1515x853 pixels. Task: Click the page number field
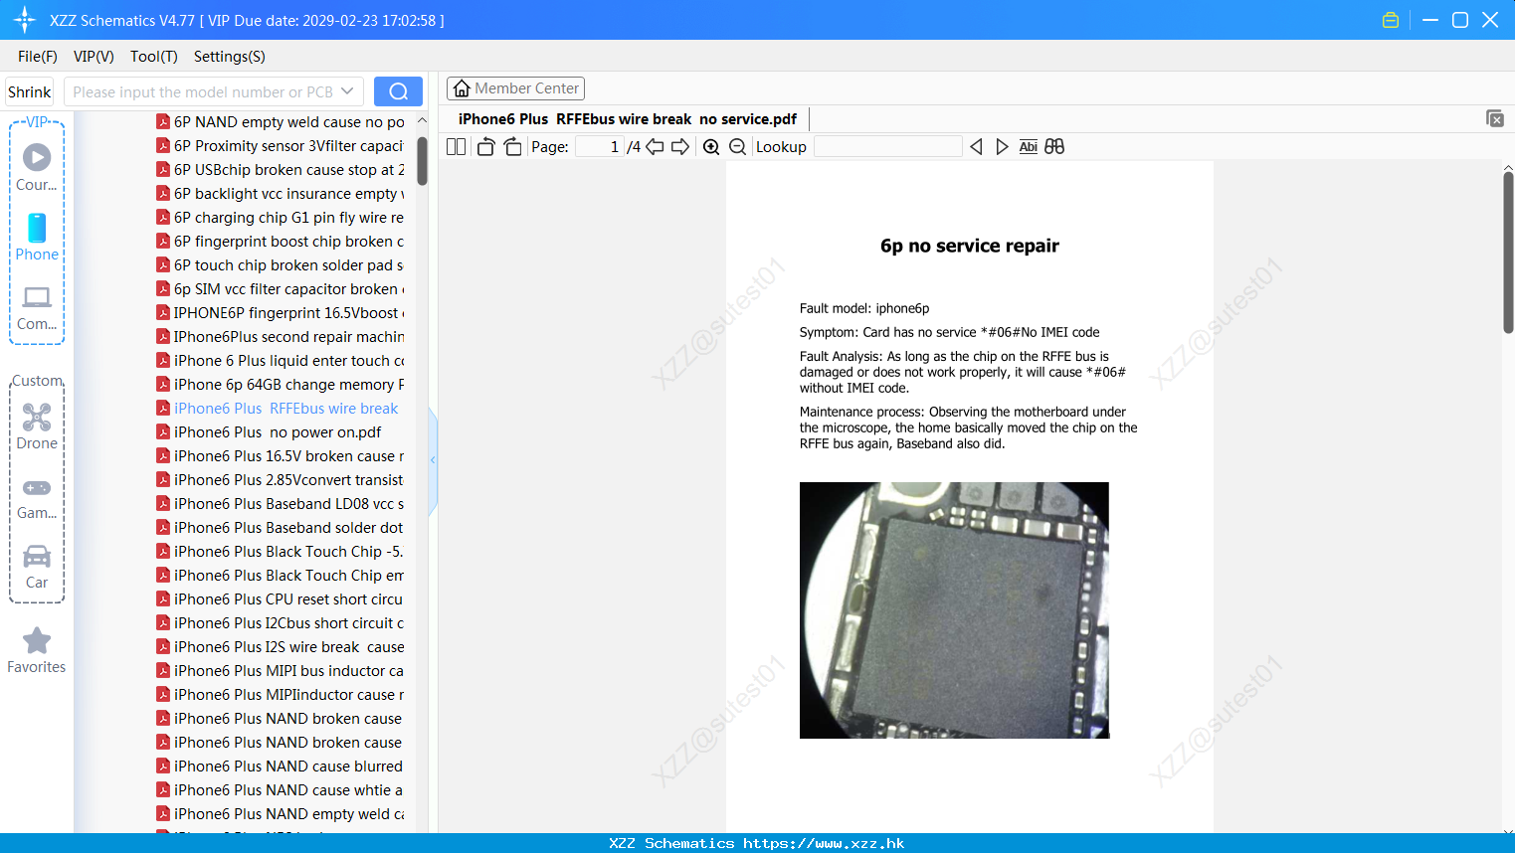[x=599, y=146]
